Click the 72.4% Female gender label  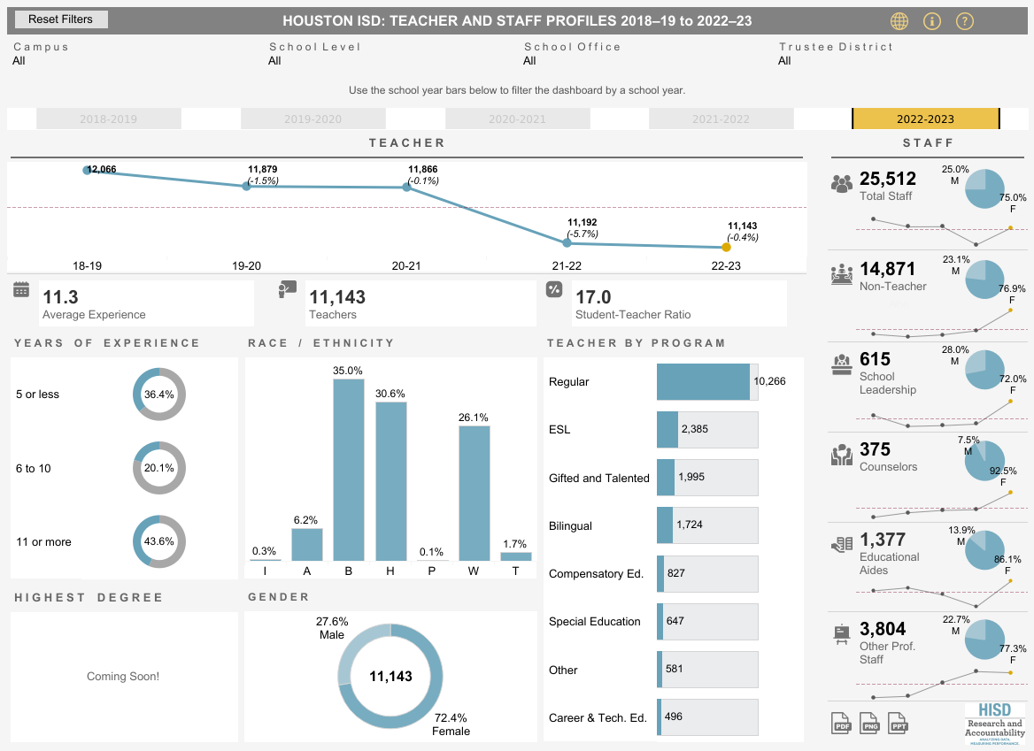point(451,724)
